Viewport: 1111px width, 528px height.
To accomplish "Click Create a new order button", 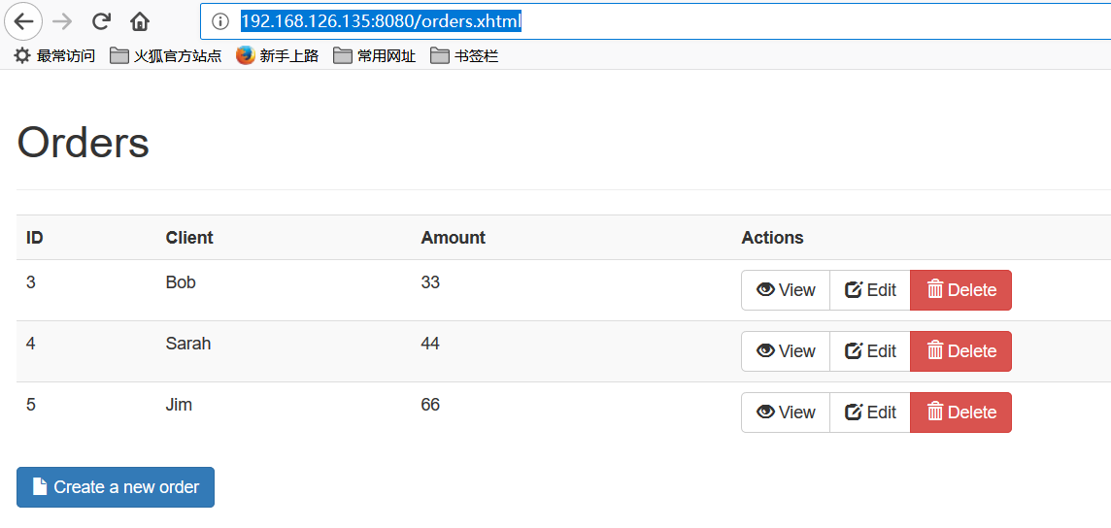I will [x=116, y=487].
